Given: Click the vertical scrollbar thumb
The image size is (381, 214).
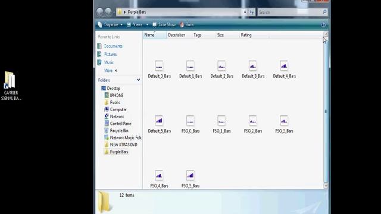Looking at the screenshot, I should pyautogui.click(x=326, y=111).
